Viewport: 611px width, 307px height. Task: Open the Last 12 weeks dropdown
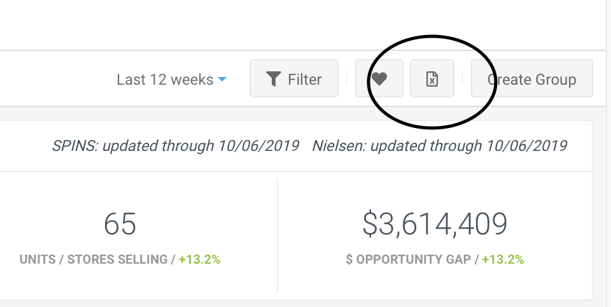click(171, 80)
